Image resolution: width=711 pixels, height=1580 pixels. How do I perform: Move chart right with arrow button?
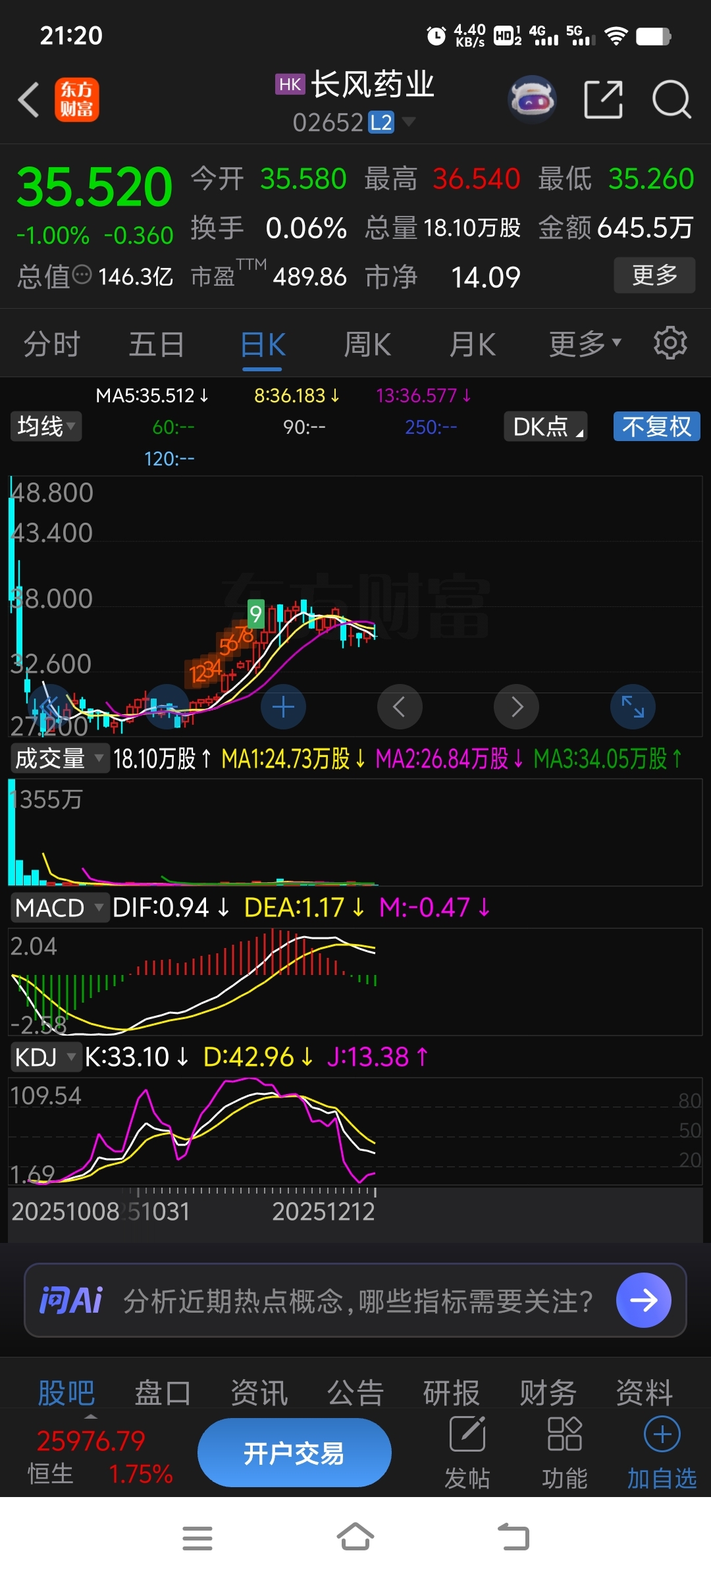point(517,707)
